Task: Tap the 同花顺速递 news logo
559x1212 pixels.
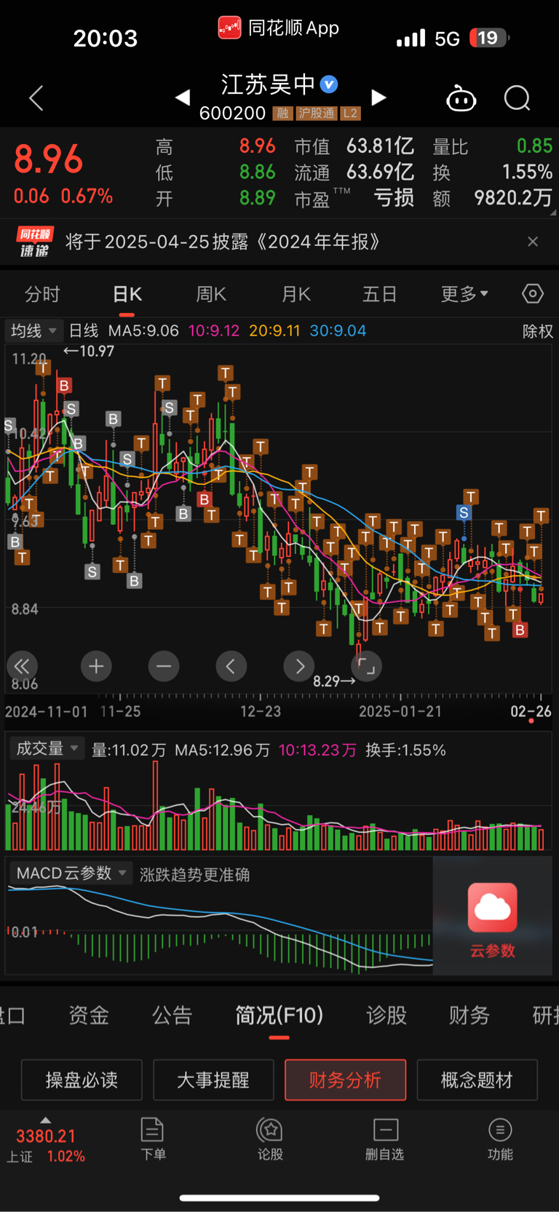Action: (35, 242)
